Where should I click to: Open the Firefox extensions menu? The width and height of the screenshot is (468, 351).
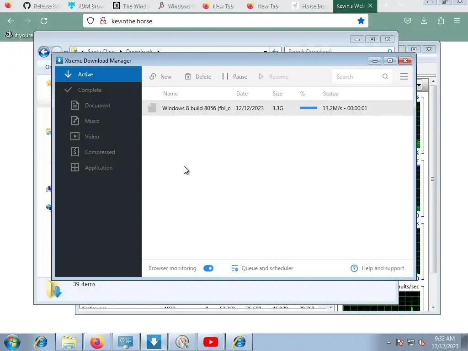point(441,21)
